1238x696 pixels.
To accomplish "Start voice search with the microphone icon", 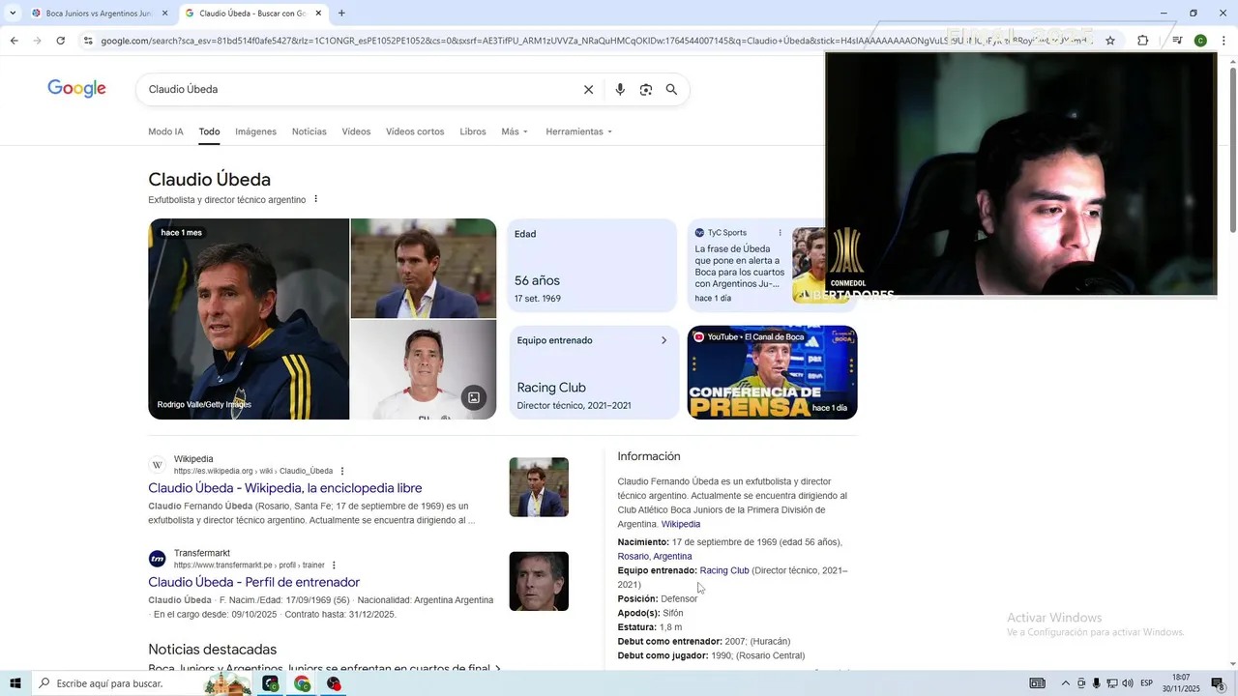I will click(x=620, y=90).
